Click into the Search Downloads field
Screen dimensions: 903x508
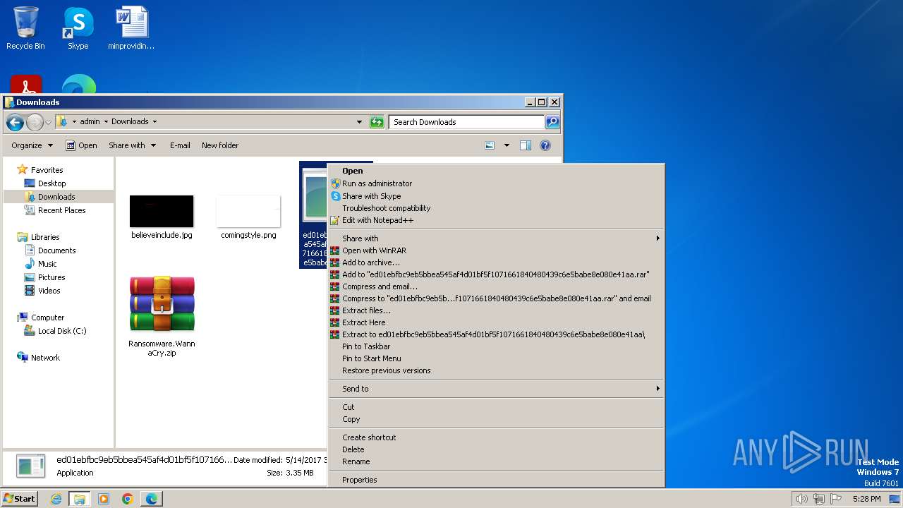click(467, 122)
